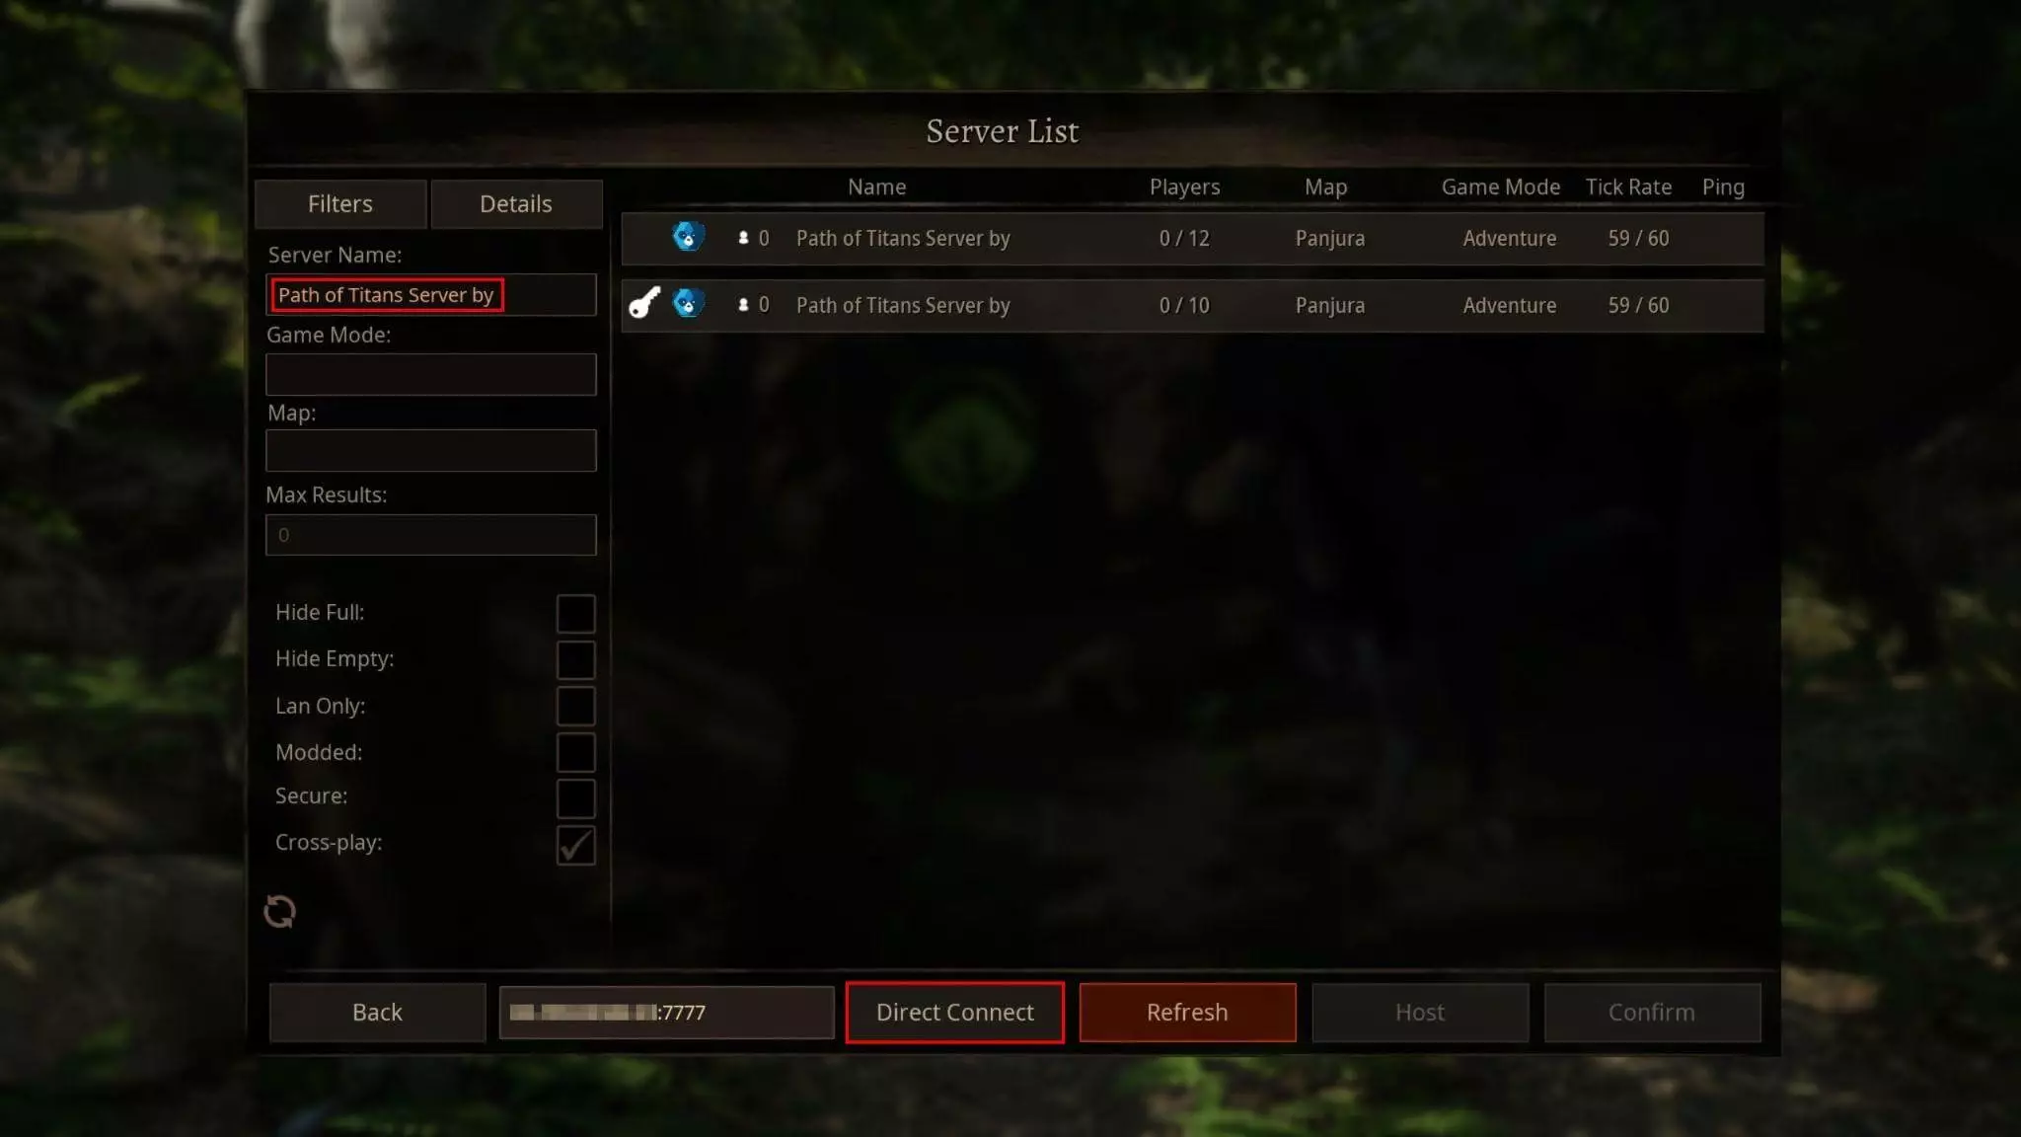The image size is (2021, 1137).
Task: Click the Direct Connect button
Action: point(955,1012)
